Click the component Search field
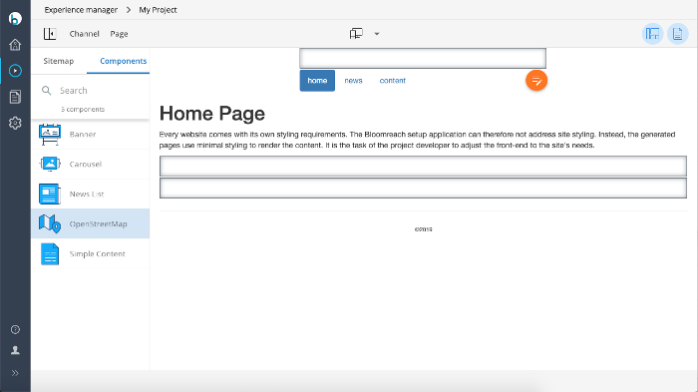 91,91
